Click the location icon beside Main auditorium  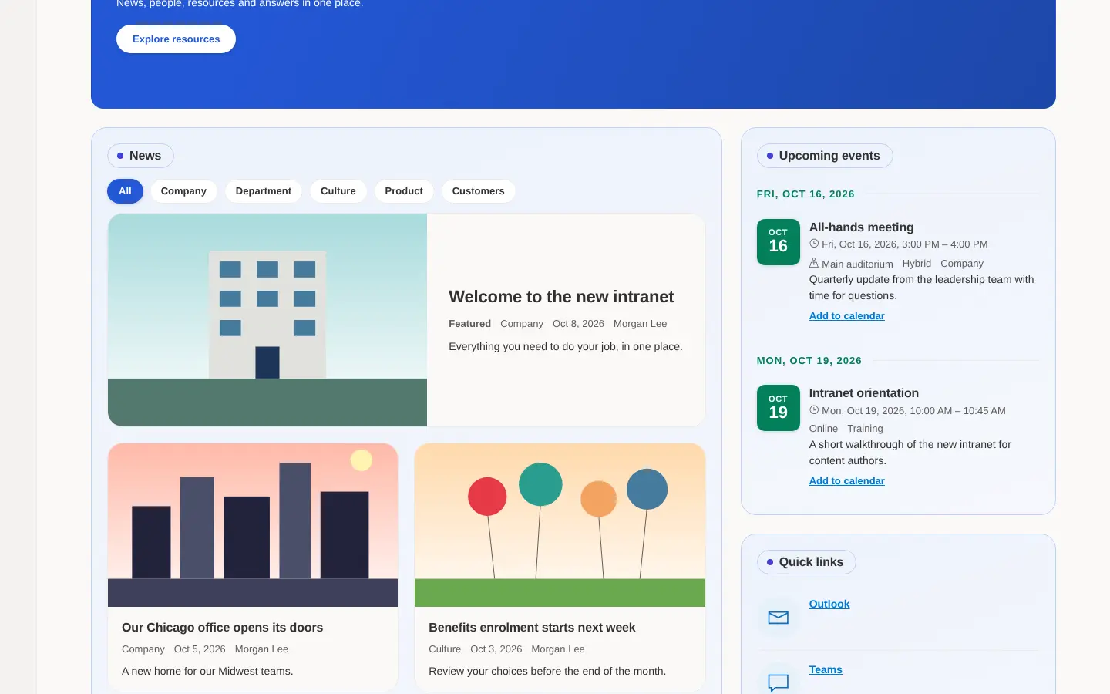[x=814, y=263]
